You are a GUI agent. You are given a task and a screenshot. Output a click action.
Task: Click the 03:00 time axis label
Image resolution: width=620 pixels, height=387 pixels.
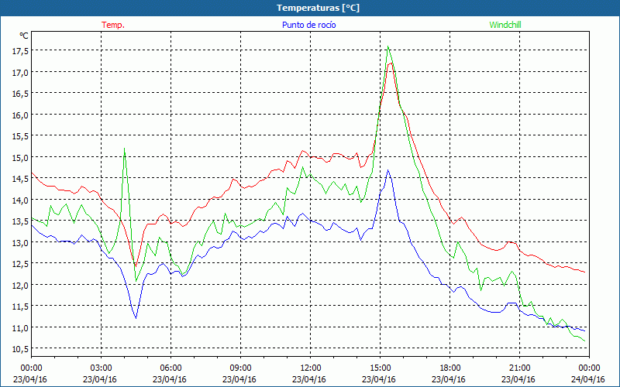pyautogui.click(x=102, y=368)
